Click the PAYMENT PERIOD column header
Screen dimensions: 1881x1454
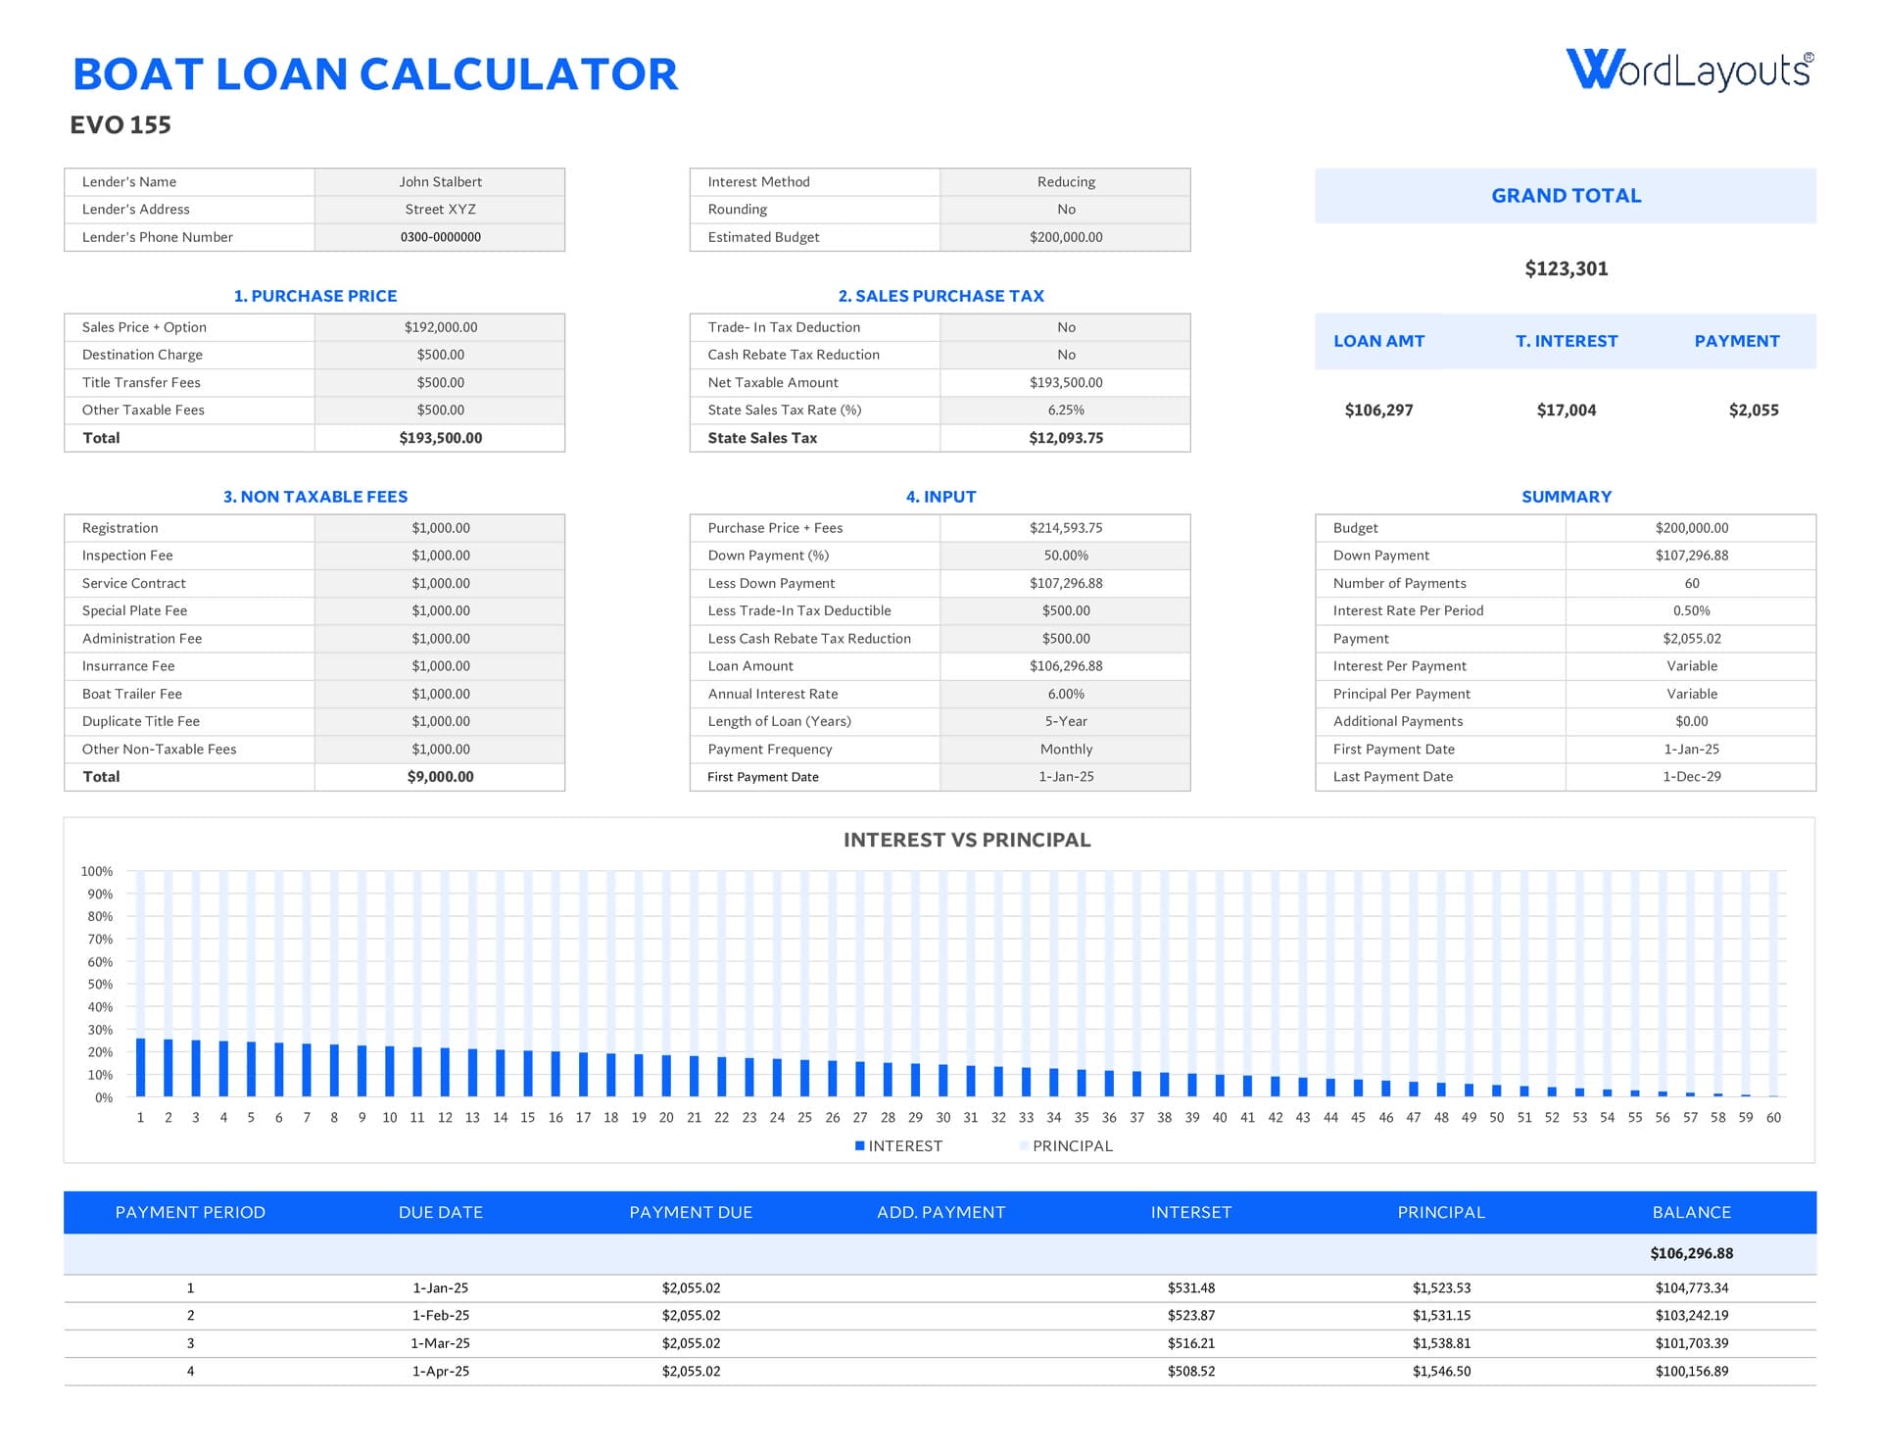pos(190,1212)
